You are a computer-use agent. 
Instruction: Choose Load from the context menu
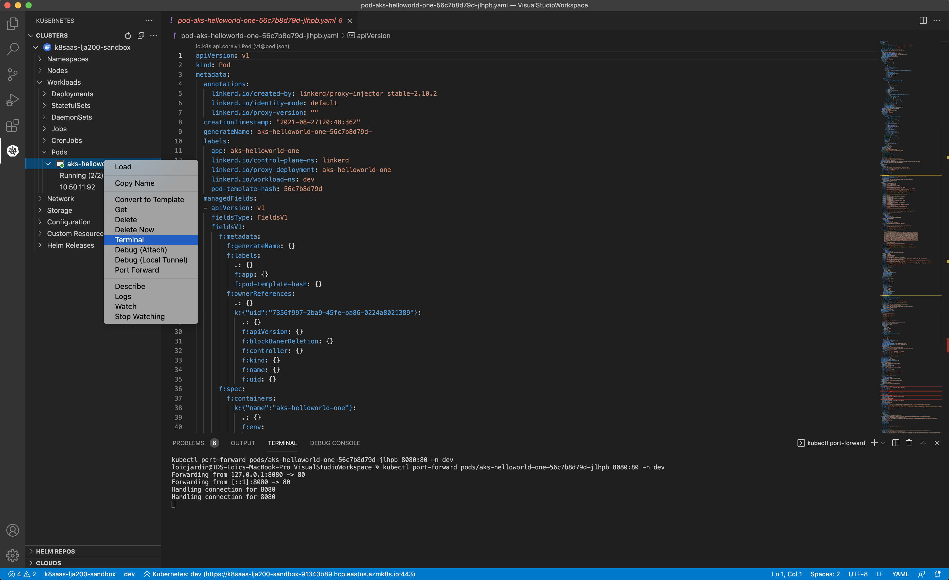tap(151, 167)
